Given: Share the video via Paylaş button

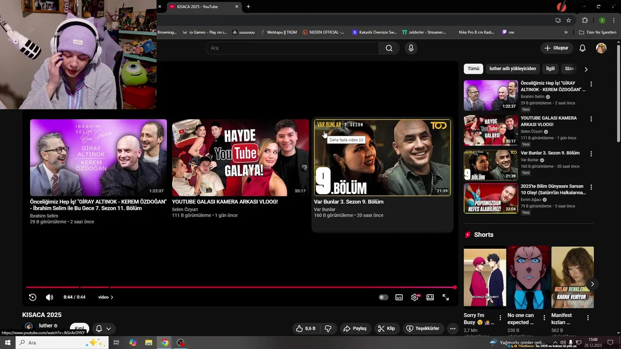Looking at the screenshot, I should 355,328.
